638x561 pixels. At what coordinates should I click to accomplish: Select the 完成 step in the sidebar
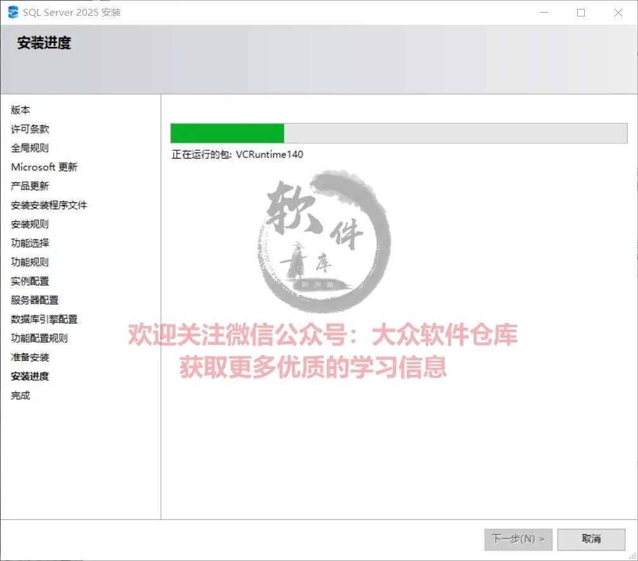20,396
